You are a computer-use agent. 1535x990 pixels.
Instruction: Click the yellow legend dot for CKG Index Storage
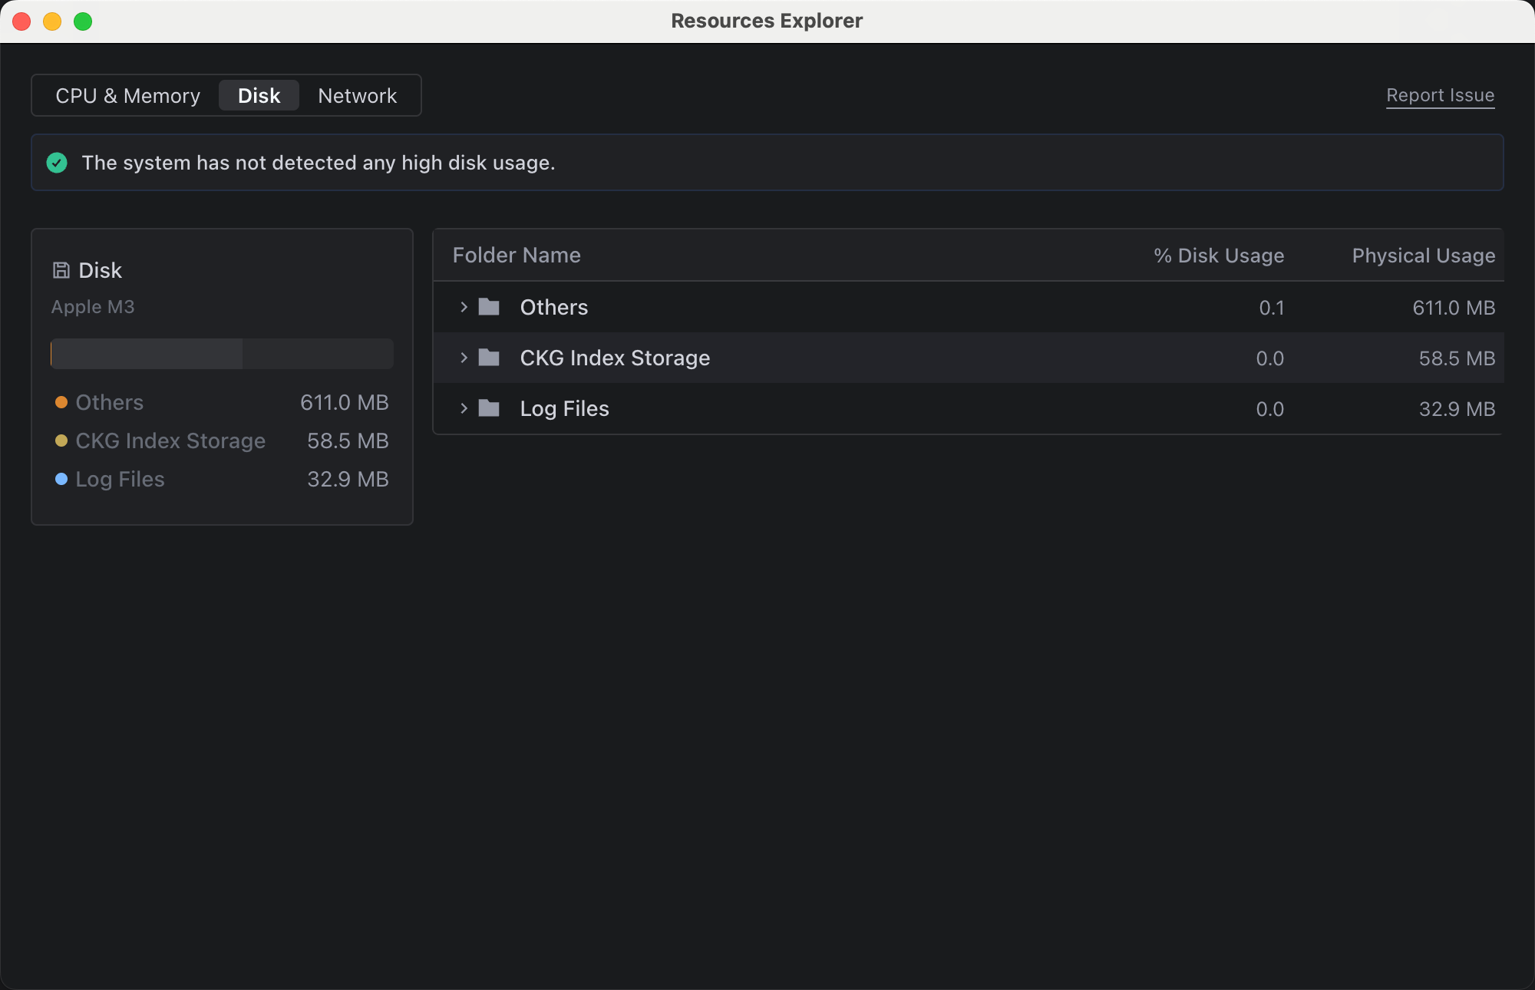pyautogui.click(x=61, y=440)
